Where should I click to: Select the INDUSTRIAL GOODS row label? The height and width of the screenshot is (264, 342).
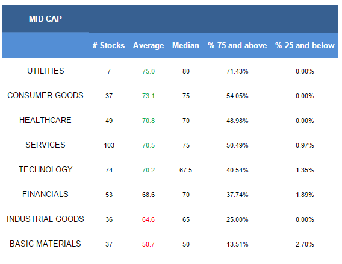tap(45, 219)
